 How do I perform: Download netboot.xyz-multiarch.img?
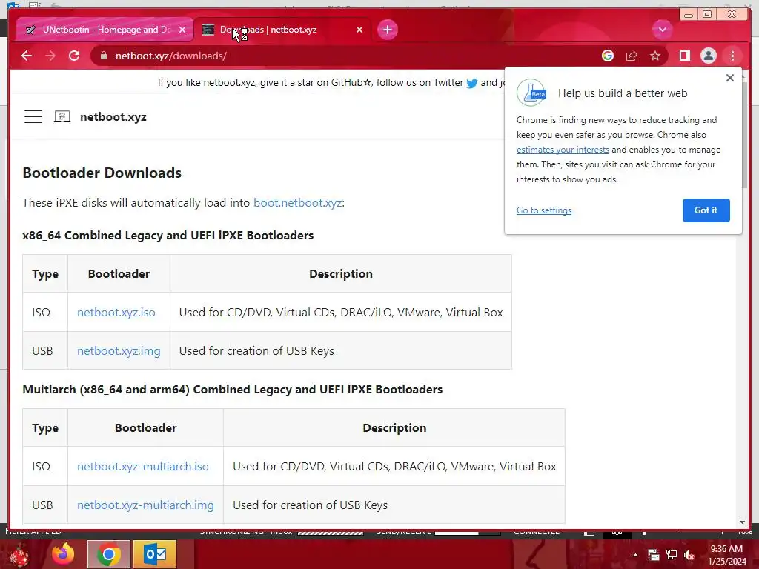[x=145, y=505]
